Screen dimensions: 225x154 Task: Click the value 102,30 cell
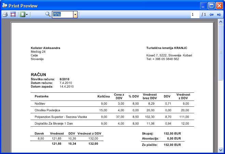150,117
